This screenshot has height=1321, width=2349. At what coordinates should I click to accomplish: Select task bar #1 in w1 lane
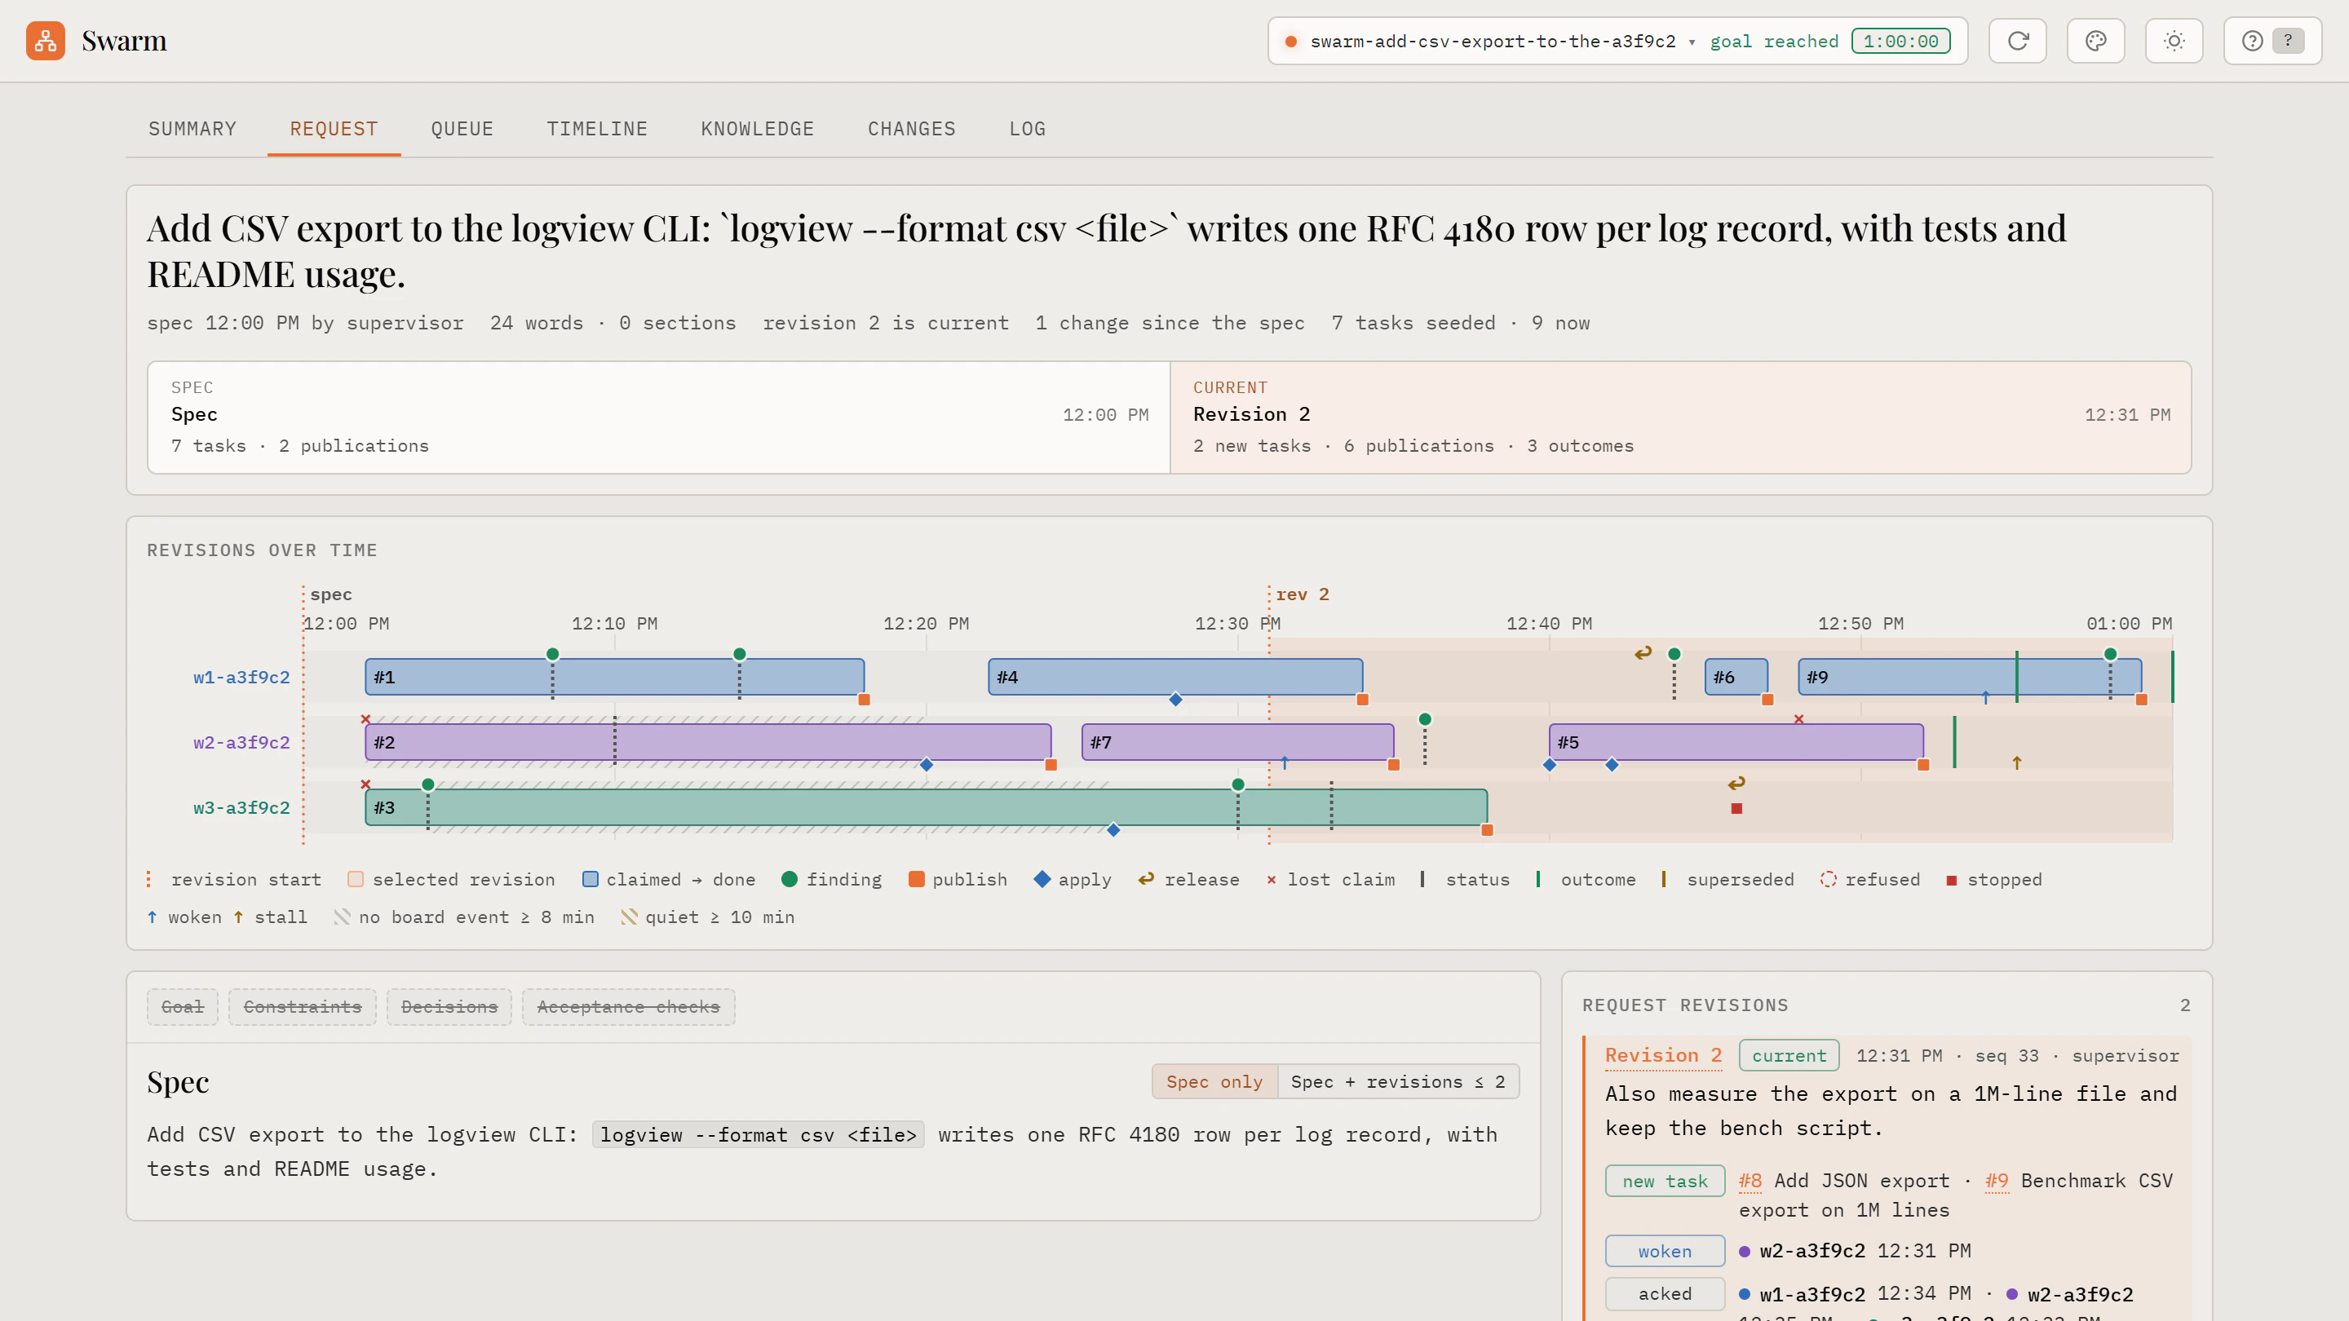[613, 677]
